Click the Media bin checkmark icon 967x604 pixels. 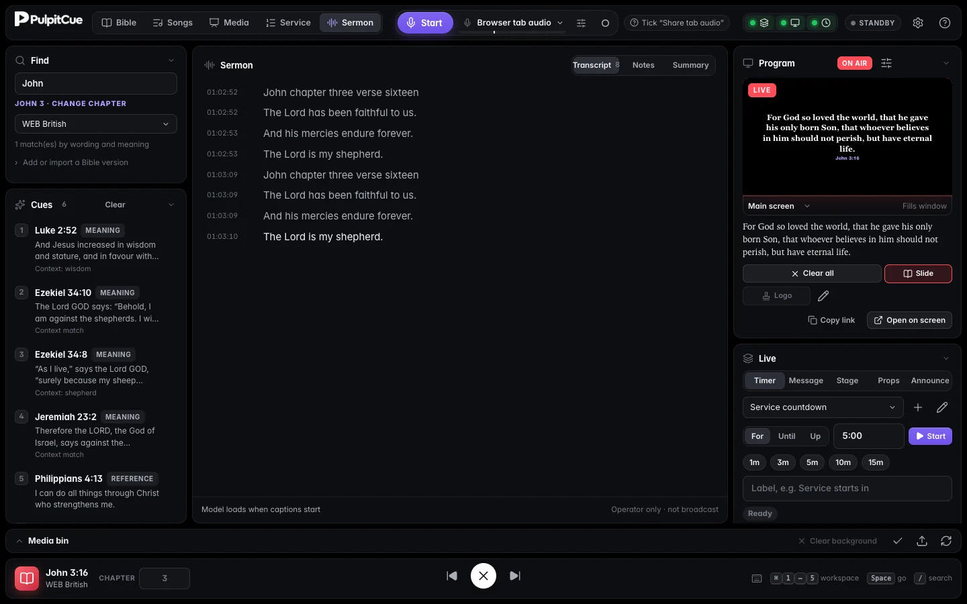tap(898, 541)
